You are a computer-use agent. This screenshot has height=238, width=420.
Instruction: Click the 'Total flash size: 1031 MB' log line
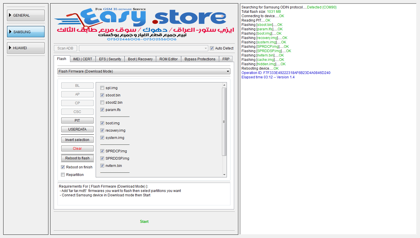261,12
